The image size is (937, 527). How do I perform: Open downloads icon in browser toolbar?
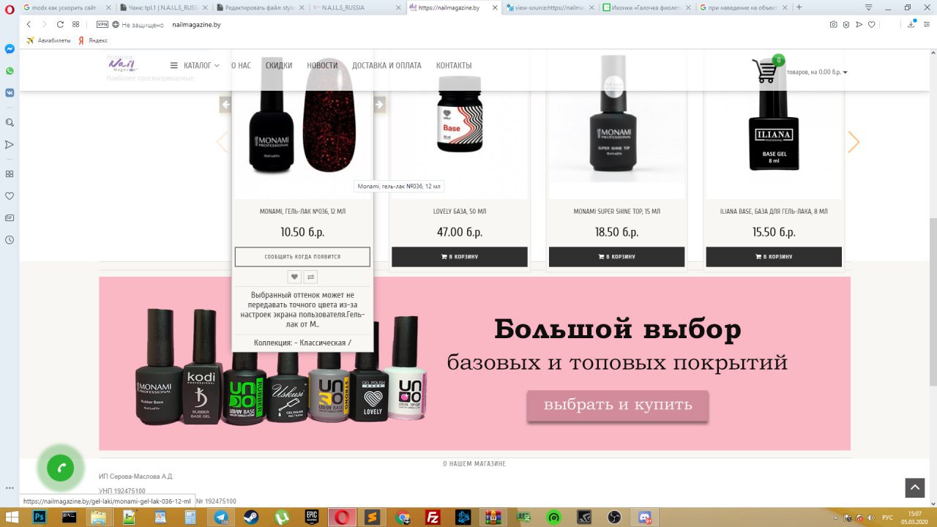pyautogui.click(x=911, y=24)
